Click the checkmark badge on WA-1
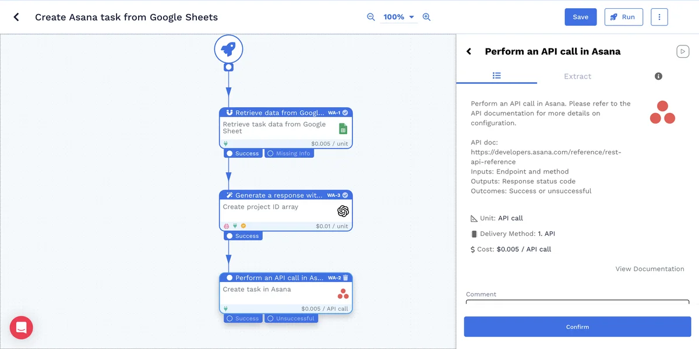 [345, 113]
